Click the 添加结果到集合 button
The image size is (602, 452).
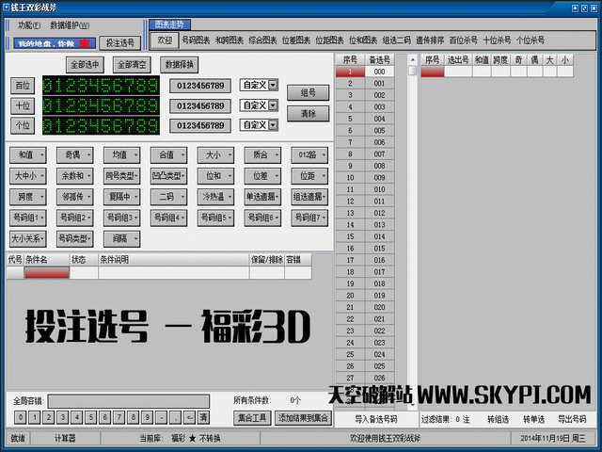[x=303, y=417]
